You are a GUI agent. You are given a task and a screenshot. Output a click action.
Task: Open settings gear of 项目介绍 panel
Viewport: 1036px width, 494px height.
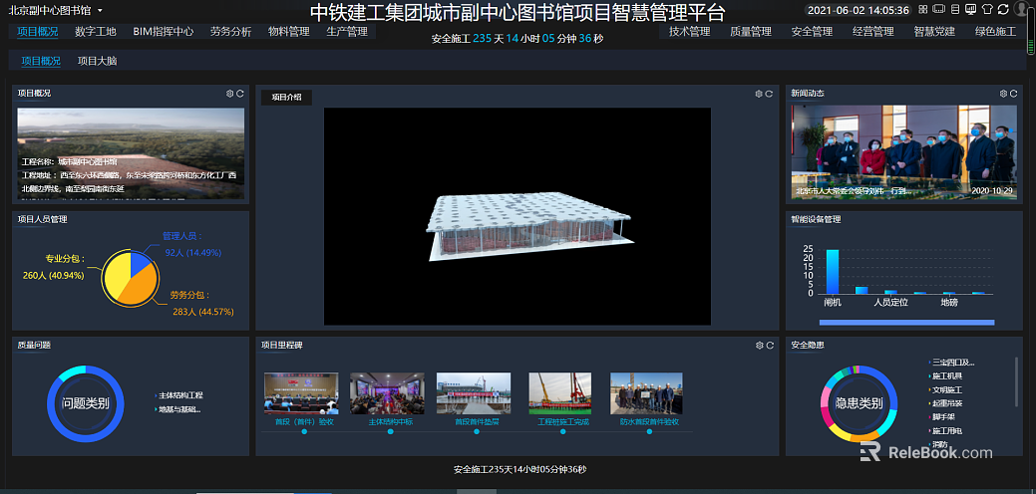(759, 95)
